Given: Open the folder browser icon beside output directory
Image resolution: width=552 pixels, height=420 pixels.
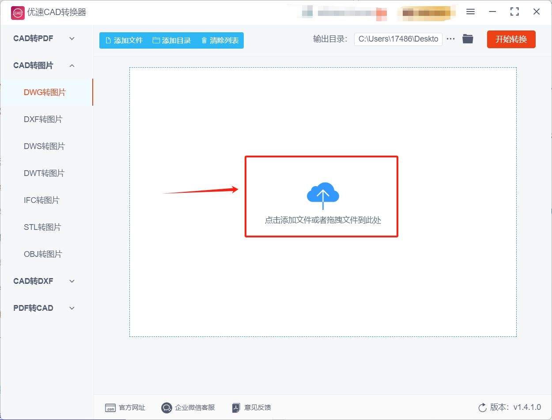Looking at the screenshot, I should pyautogui.click(x=468, y=38).
